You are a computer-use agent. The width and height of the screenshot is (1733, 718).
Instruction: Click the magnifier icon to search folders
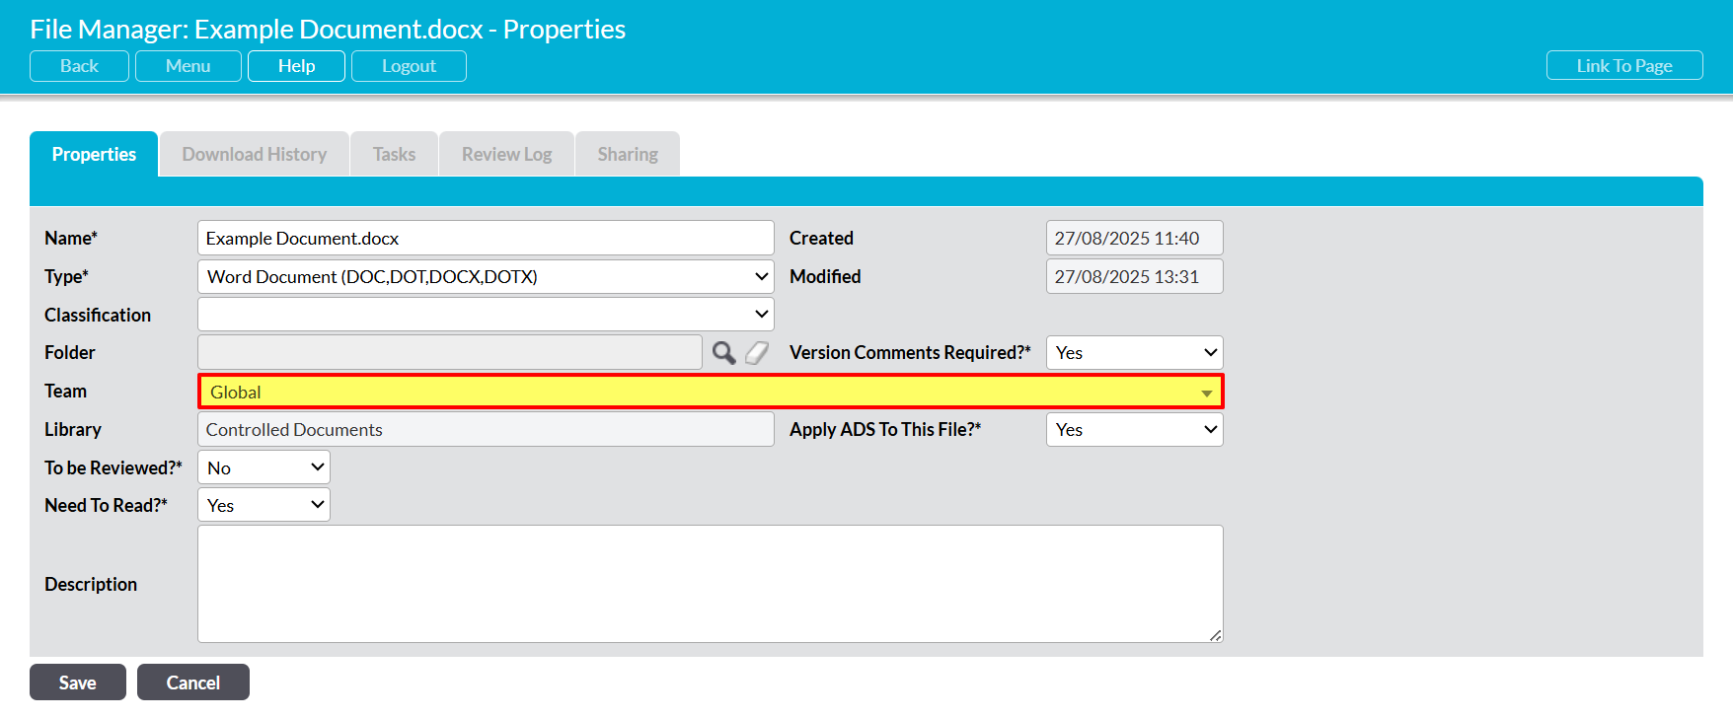pyautogui.click(x=723, y=353)
